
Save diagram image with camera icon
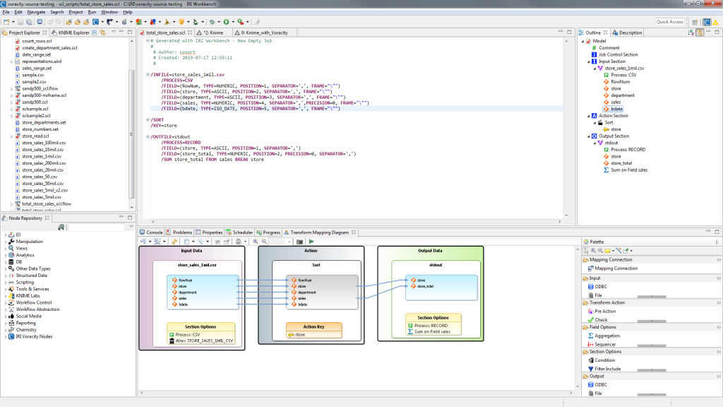coord(299,242)
